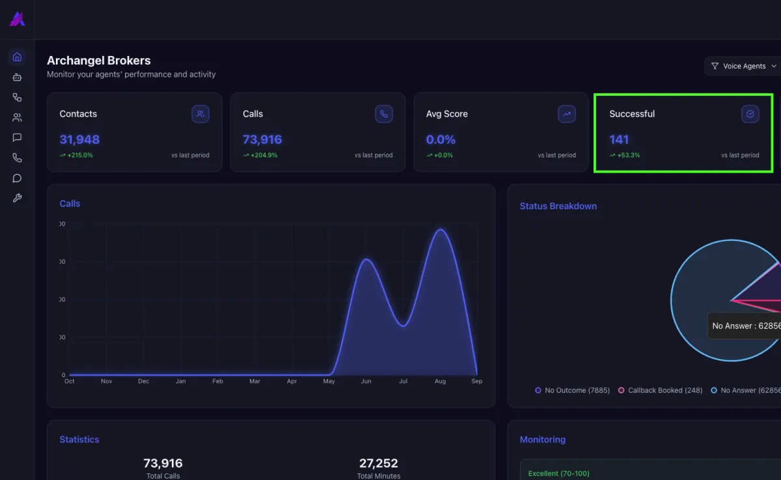The height and width of the screenshot is (480, 781).
Task: Expand the Voice Agents filter dropdown
Action: click(x=743, y=66)
